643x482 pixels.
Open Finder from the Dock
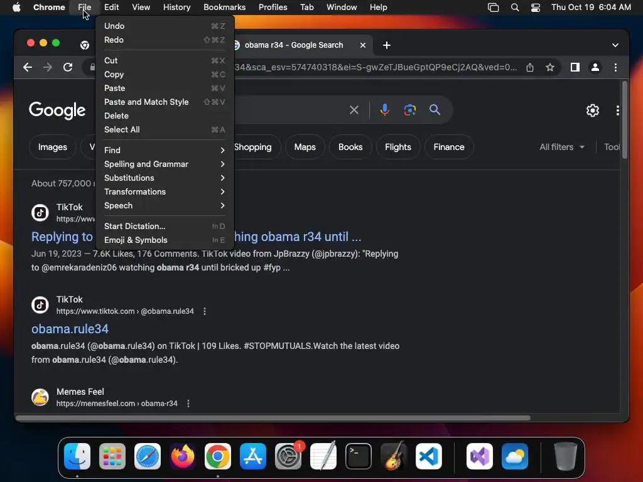(77, 456)
